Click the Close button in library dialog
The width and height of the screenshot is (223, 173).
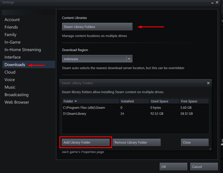195,142
